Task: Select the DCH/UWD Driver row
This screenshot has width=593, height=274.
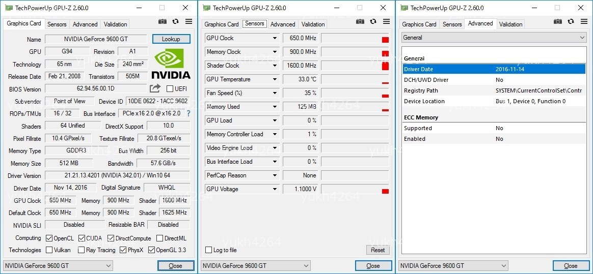Action: (494, 80)
